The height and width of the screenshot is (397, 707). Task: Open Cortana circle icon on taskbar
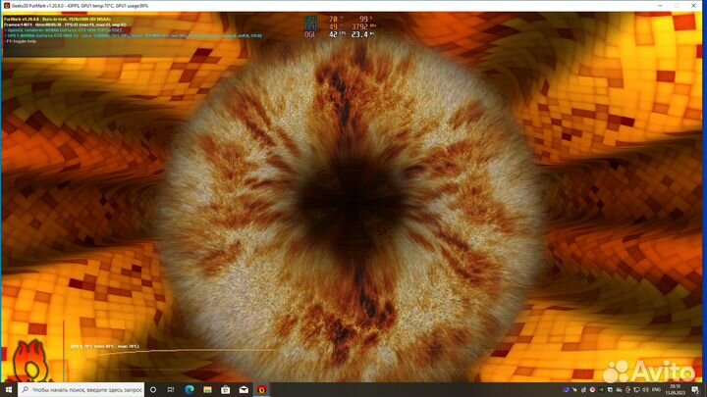coord(153,390)
